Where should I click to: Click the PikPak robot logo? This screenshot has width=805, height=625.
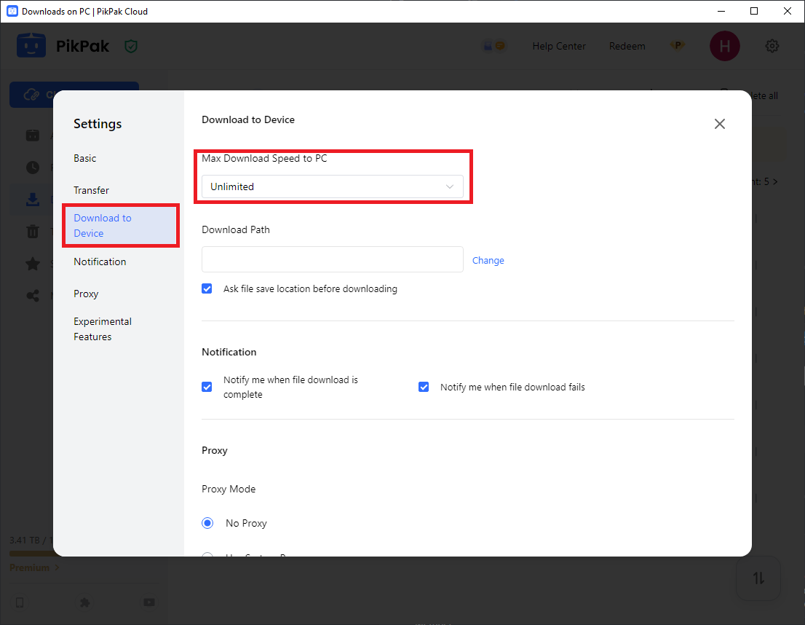point(31,46)
